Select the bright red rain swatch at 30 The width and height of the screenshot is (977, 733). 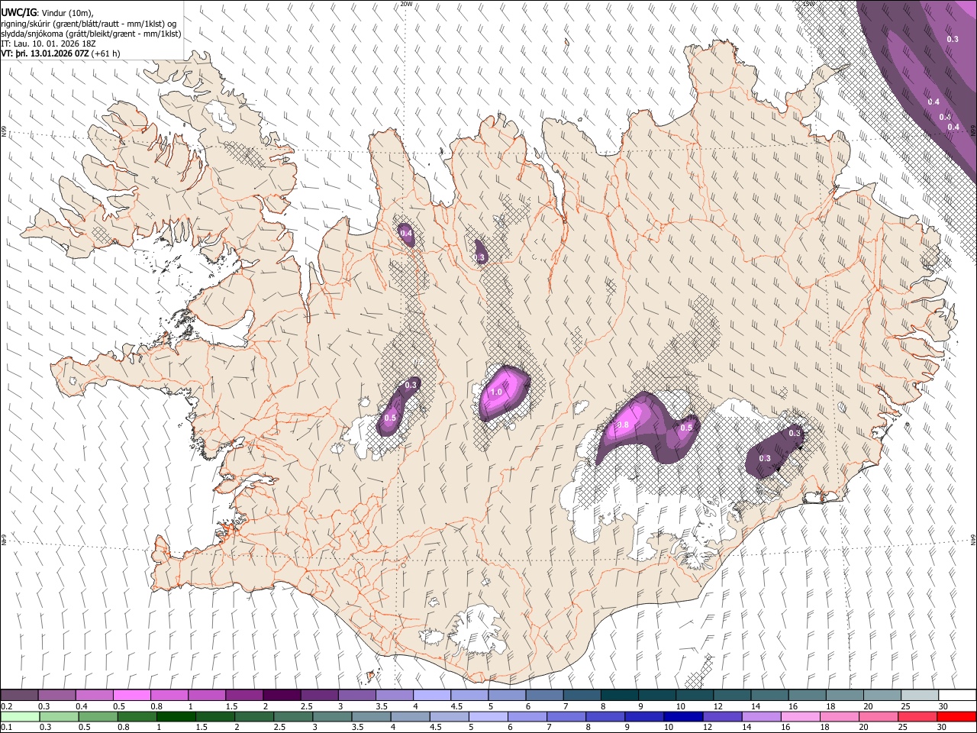pos(956,716)
